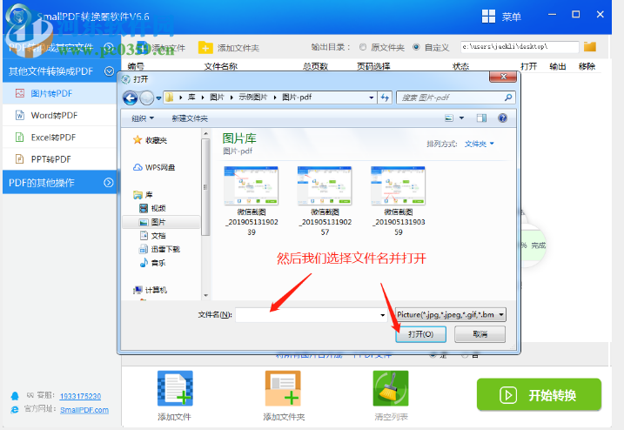Click the back navigation arrow in dialog

131,97
